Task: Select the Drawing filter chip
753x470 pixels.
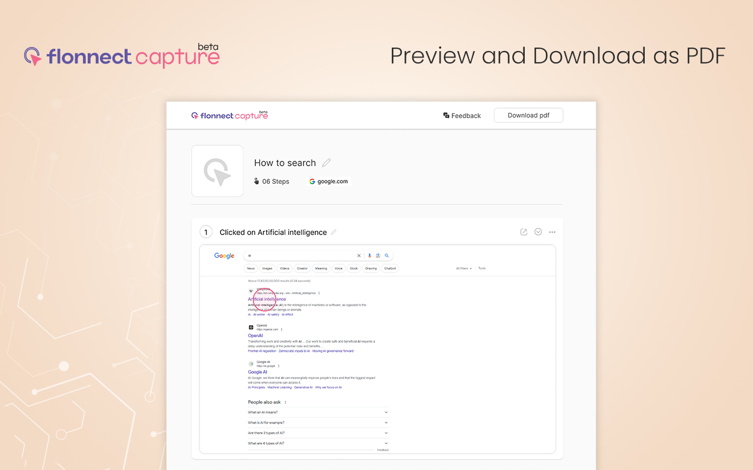Action: click(x=371, y=268)
